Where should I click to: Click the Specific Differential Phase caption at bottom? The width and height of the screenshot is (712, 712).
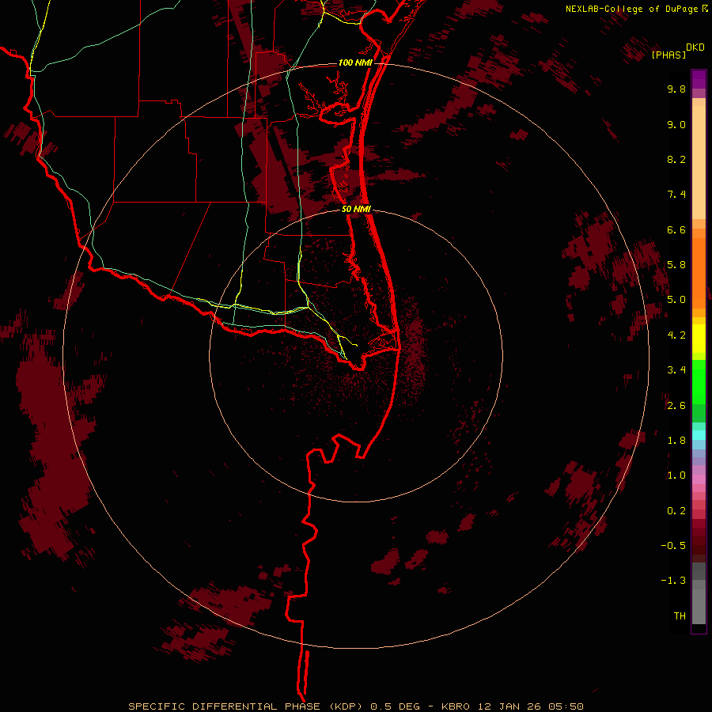[355, 706]
